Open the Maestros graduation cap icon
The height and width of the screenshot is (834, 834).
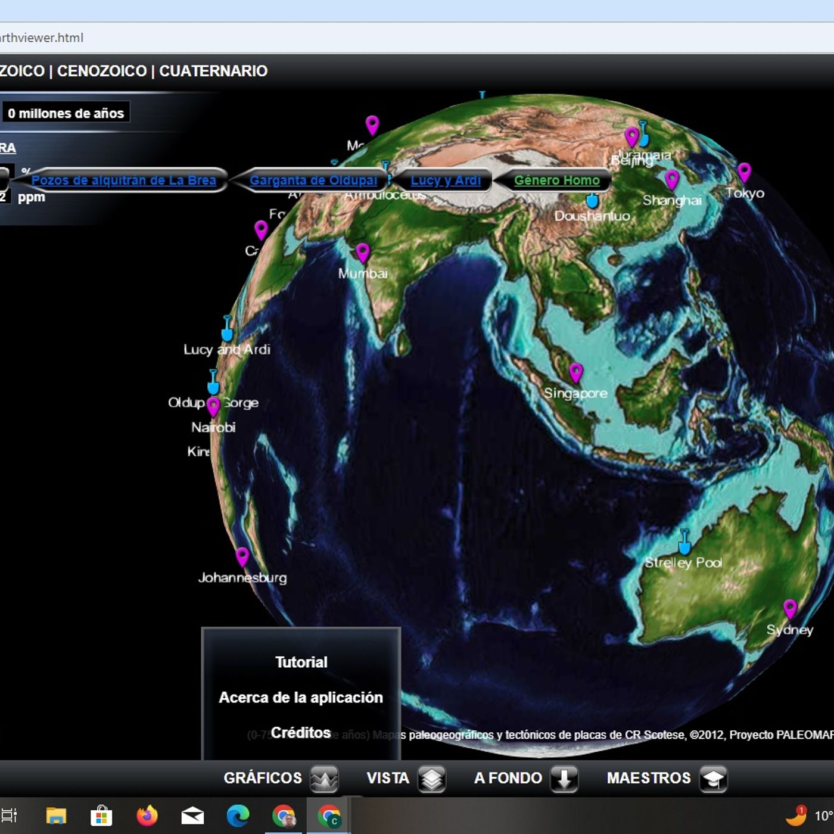(713, 778)
